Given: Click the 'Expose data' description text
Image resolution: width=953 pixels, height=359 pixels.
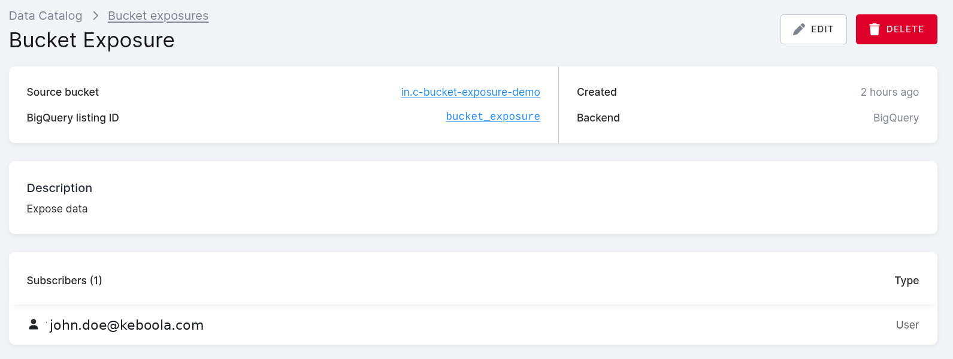Looking at the screenshot, I should tap(57, 209).
